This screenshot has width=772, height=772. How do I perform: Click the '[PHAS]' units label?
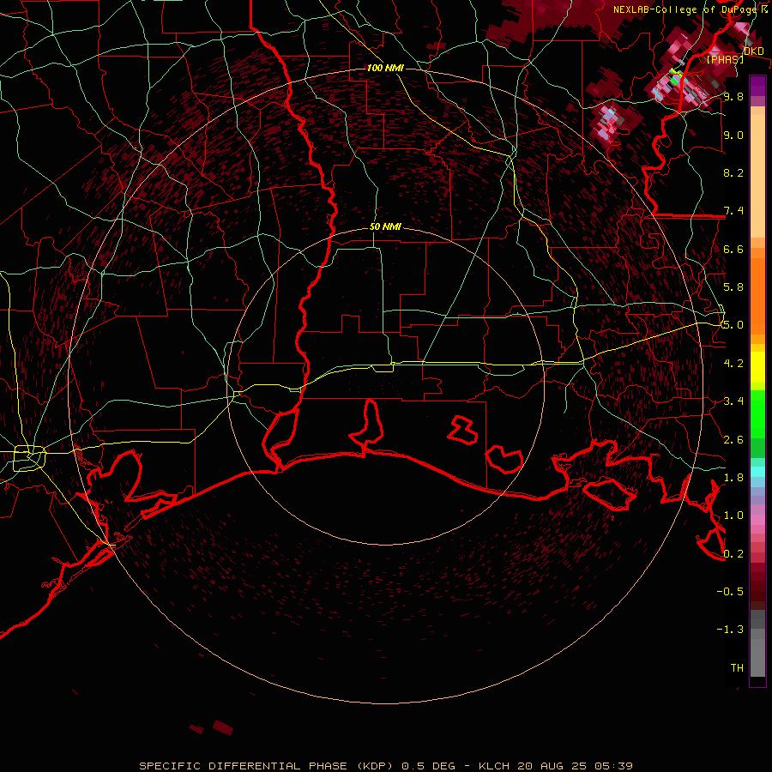click(725, 60)
